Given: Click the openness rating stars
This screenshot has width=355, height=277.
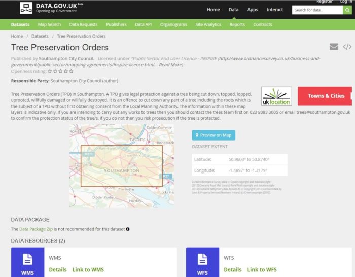Looking at the screenshot, I should click(x=60, y=71).
